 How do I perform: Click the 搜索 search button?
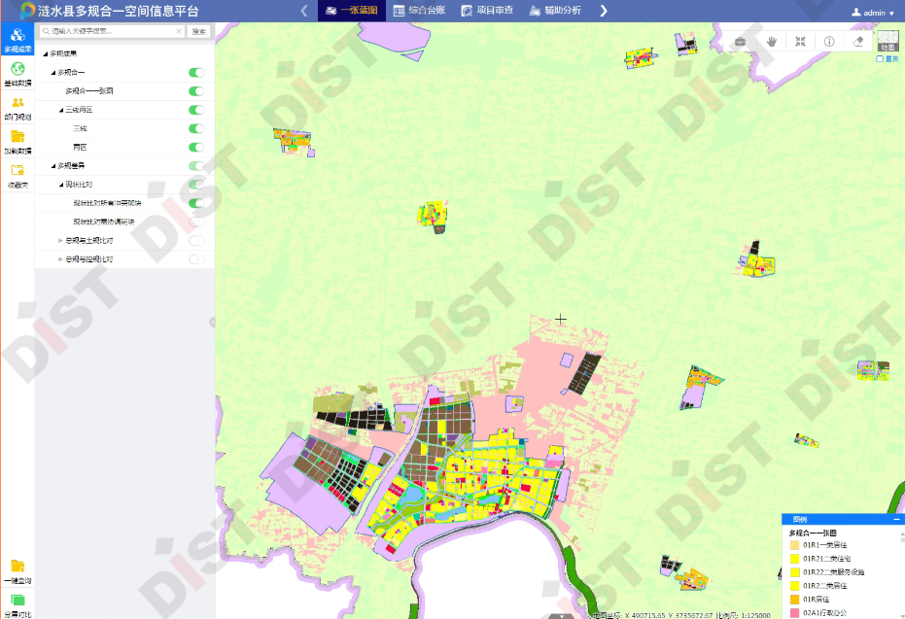(198, 31)
